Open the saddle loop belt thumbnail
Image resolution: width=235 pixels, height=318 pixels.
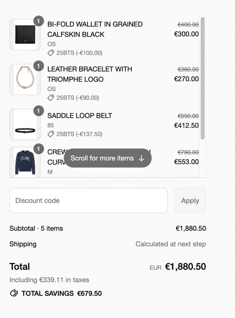pyautogui.click(x=25, y=124)
